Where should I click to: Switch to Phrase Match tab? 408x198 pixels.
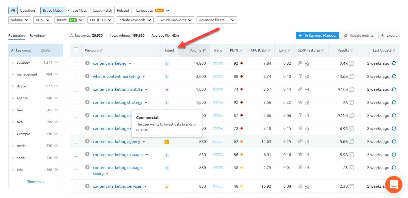point(78,10)
